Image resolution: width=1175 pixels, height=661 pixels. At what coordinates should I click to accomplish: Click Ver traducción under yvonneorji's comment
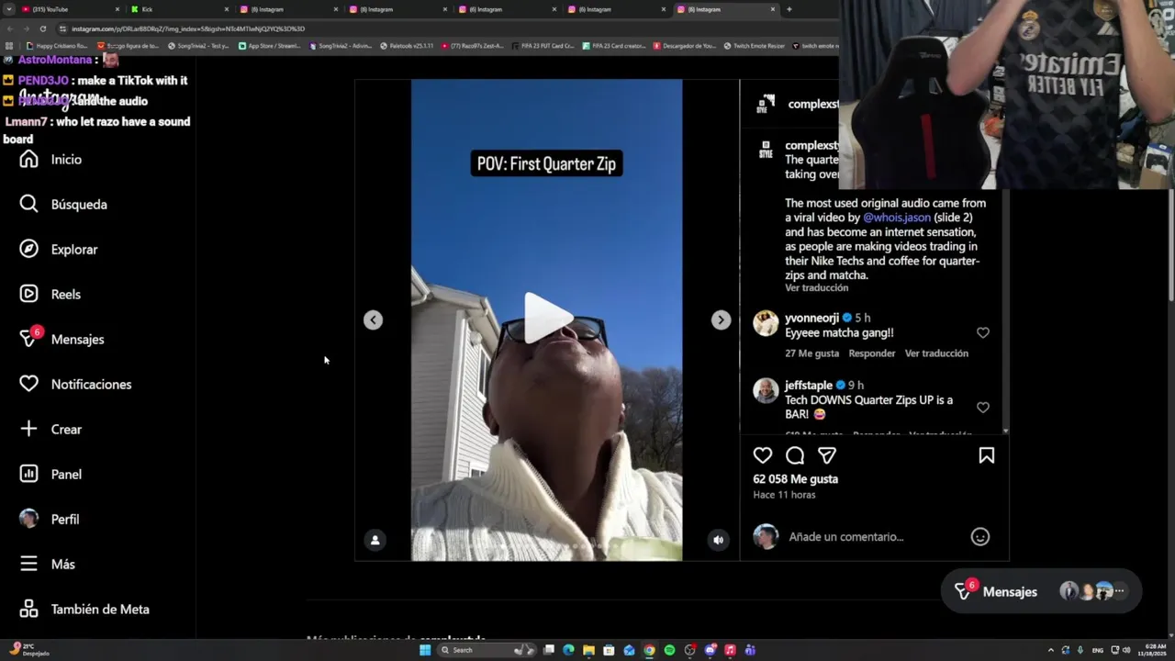[936, 353]
